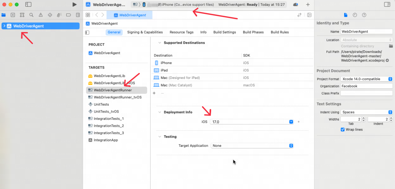Switch to Resource Tags tab
The width and height of the screenshot is (395, 189).
point(181,32)
